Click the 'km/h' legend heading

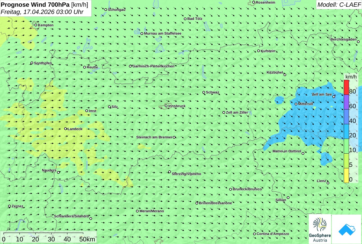click(x=351, y=77)
